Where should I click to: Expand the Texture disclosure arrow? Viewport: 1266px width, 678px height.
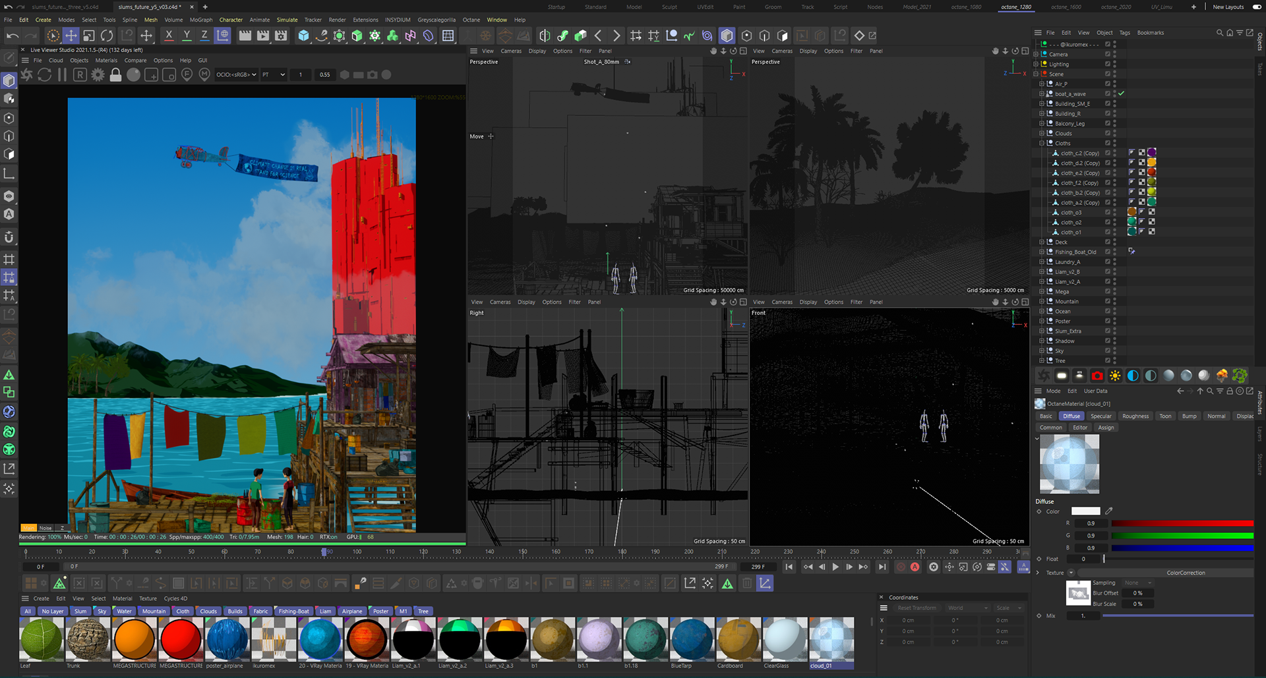click(x=1038, y=573)
